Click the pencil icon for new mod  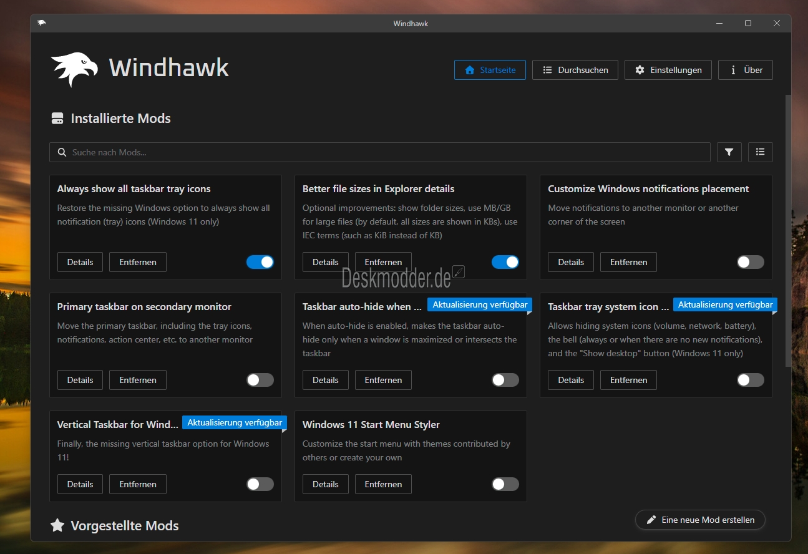point(651,520)
